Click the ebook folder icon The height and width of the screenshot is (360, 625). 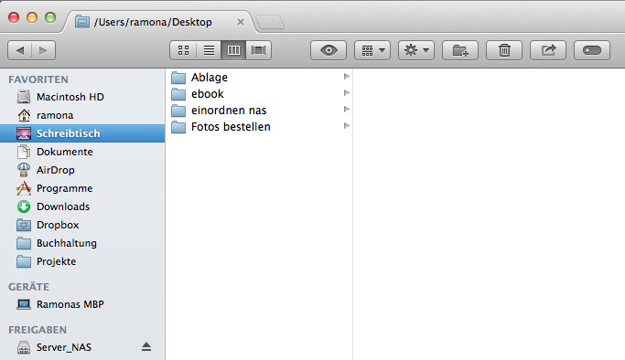[178, 94]
